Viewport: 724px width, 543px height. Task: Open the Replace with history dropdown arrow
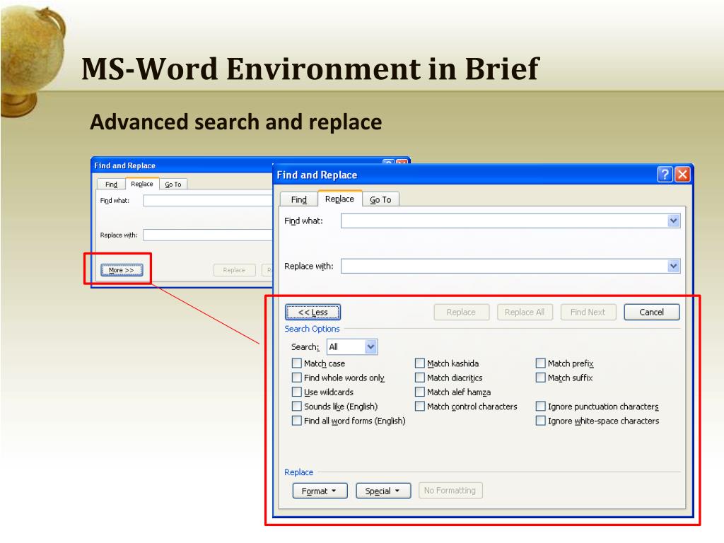(x=674, y=266)
